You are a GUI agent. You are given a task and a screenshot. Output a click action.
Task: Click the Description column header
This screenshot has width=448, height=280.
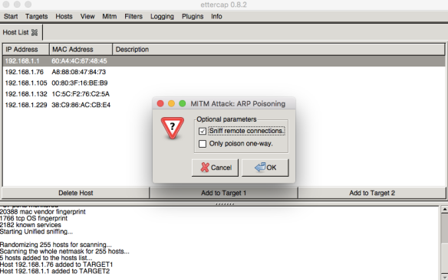click(x=278, y=49)
